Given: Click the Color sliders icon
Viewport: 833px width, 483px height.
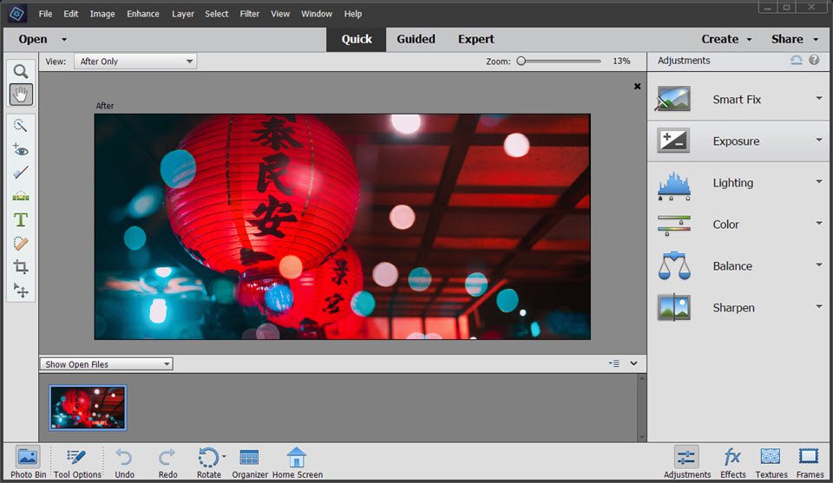Looking at the screenshot, I should (673, 225).
